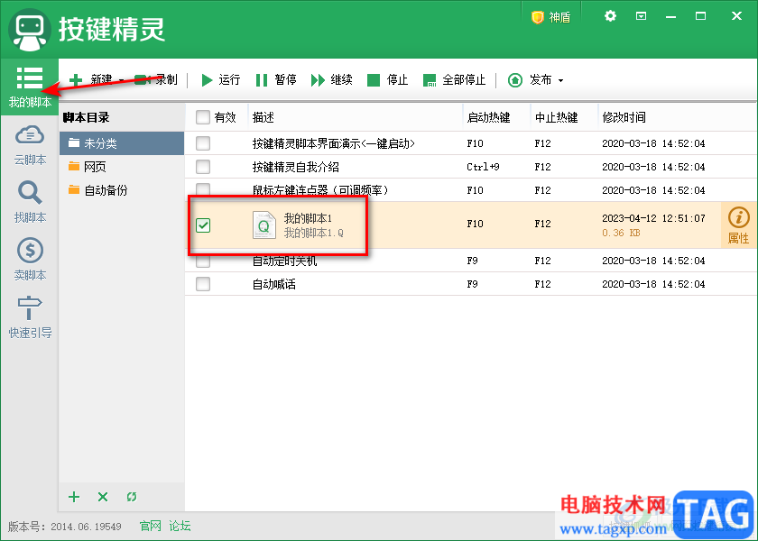Click the 录制 record button
Screen dimensions: 758x541
point(156,79)
